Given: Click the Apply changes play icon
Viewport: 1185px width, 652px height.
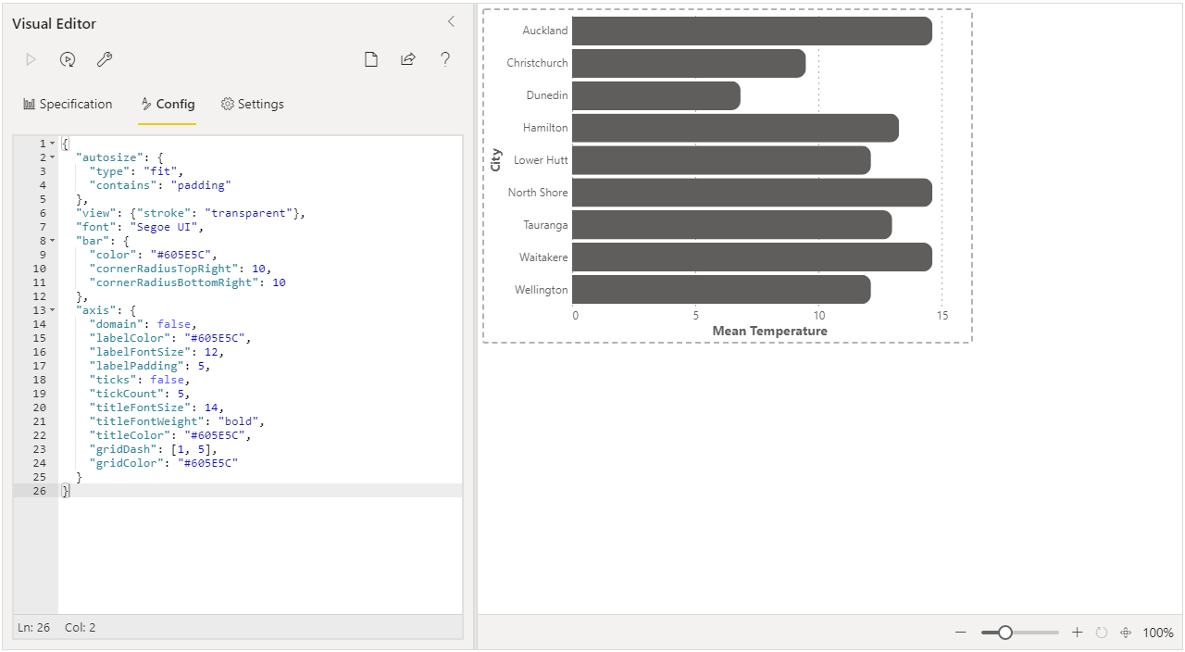Looking at the screenshot, I should click(31, 59).
